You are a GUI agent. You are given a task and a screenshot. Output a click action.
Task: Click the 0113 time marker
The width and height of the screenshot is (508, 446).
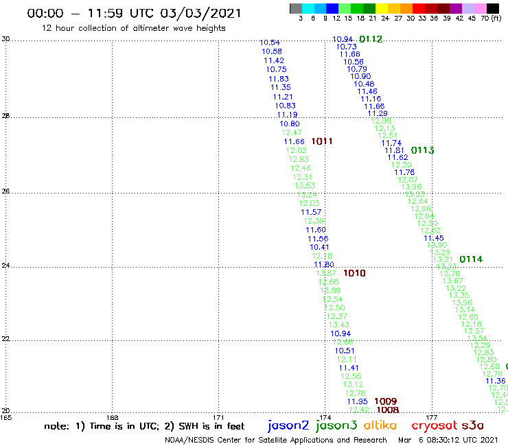pos(422,150)
